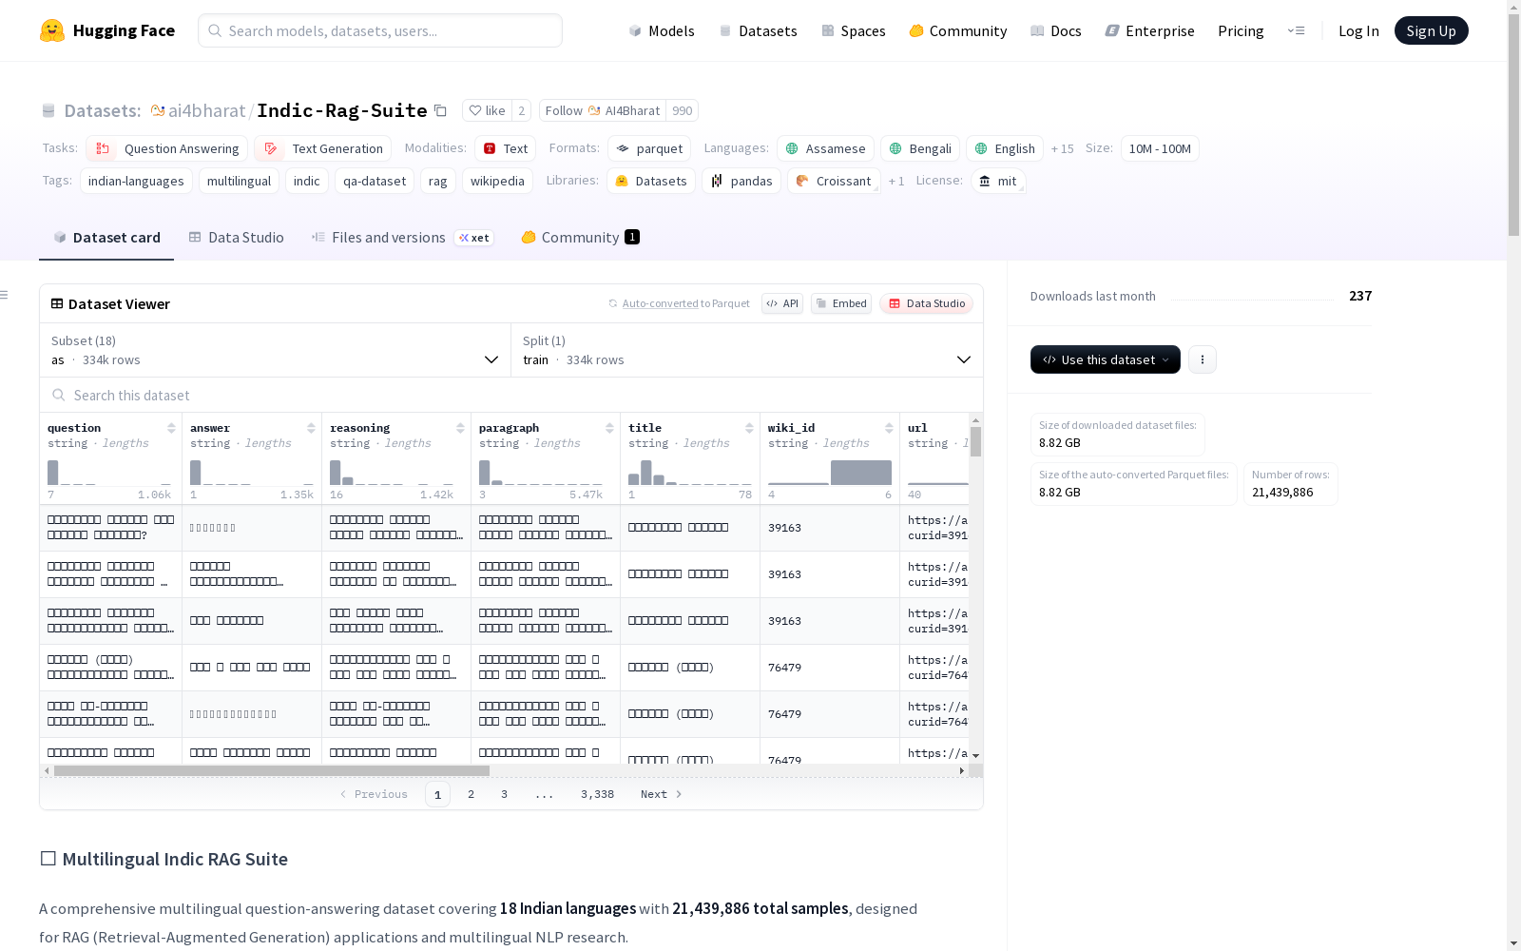The width and height of the screenshot is (1521, 951).
Task: Open more options kebab menu beside Use this dataset
Action: click(x=1203, y=359)
